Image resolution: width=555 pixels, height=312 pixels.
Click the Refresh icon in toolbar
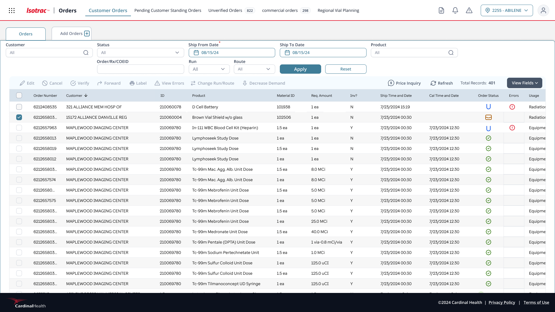433,83
